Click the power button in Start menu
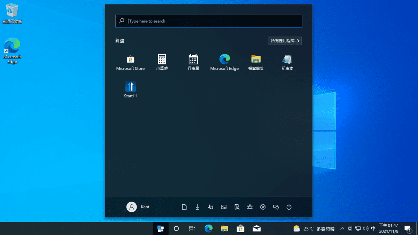Image resolution: width=418 pixels, height=235 pixels. (289, 207)
